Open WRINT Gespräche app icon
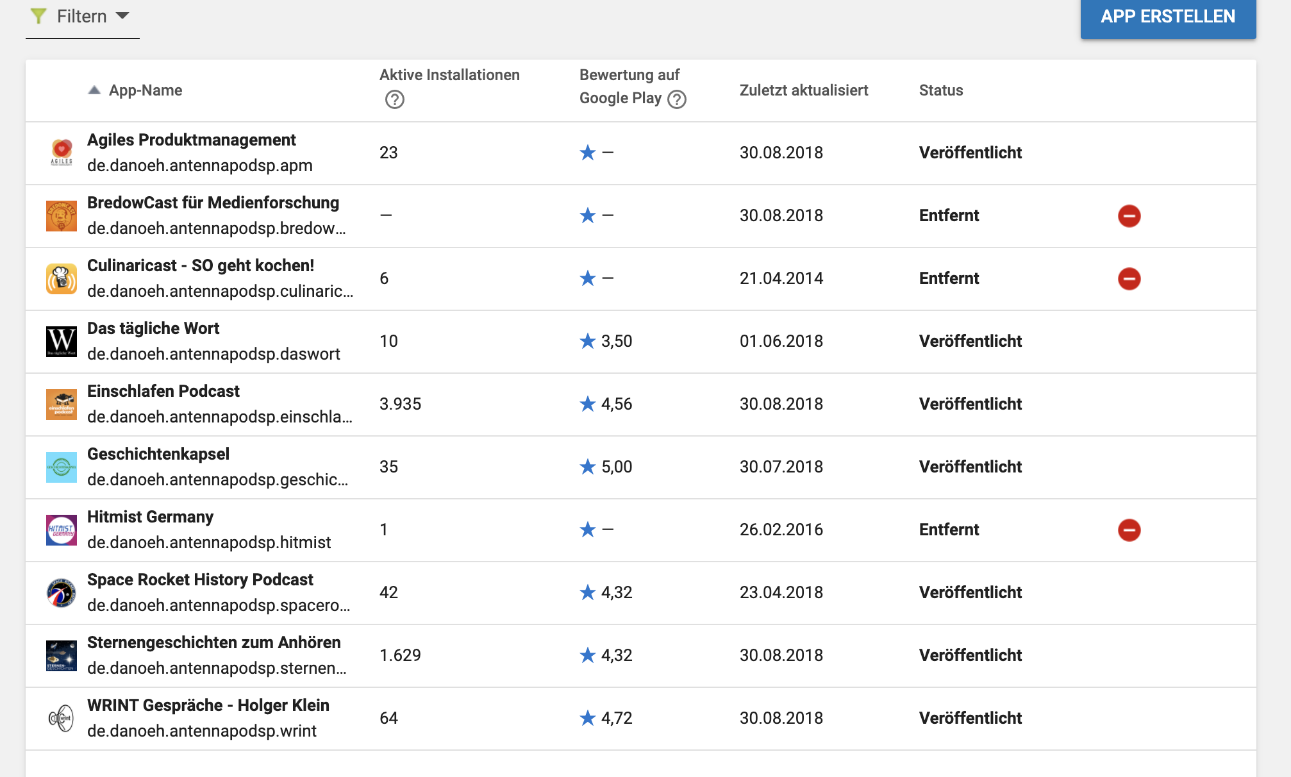 [x=62, y=718]
